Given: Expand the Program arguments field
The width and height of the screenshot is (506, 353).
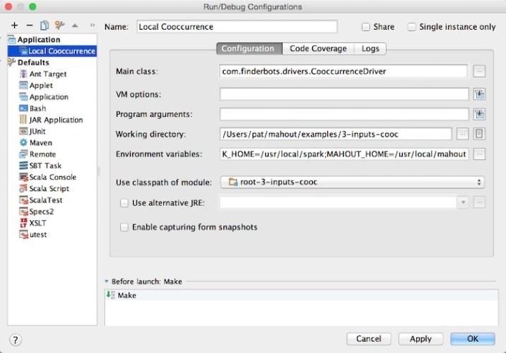Looking at the screenshot, I should click(x=479, y=114).
